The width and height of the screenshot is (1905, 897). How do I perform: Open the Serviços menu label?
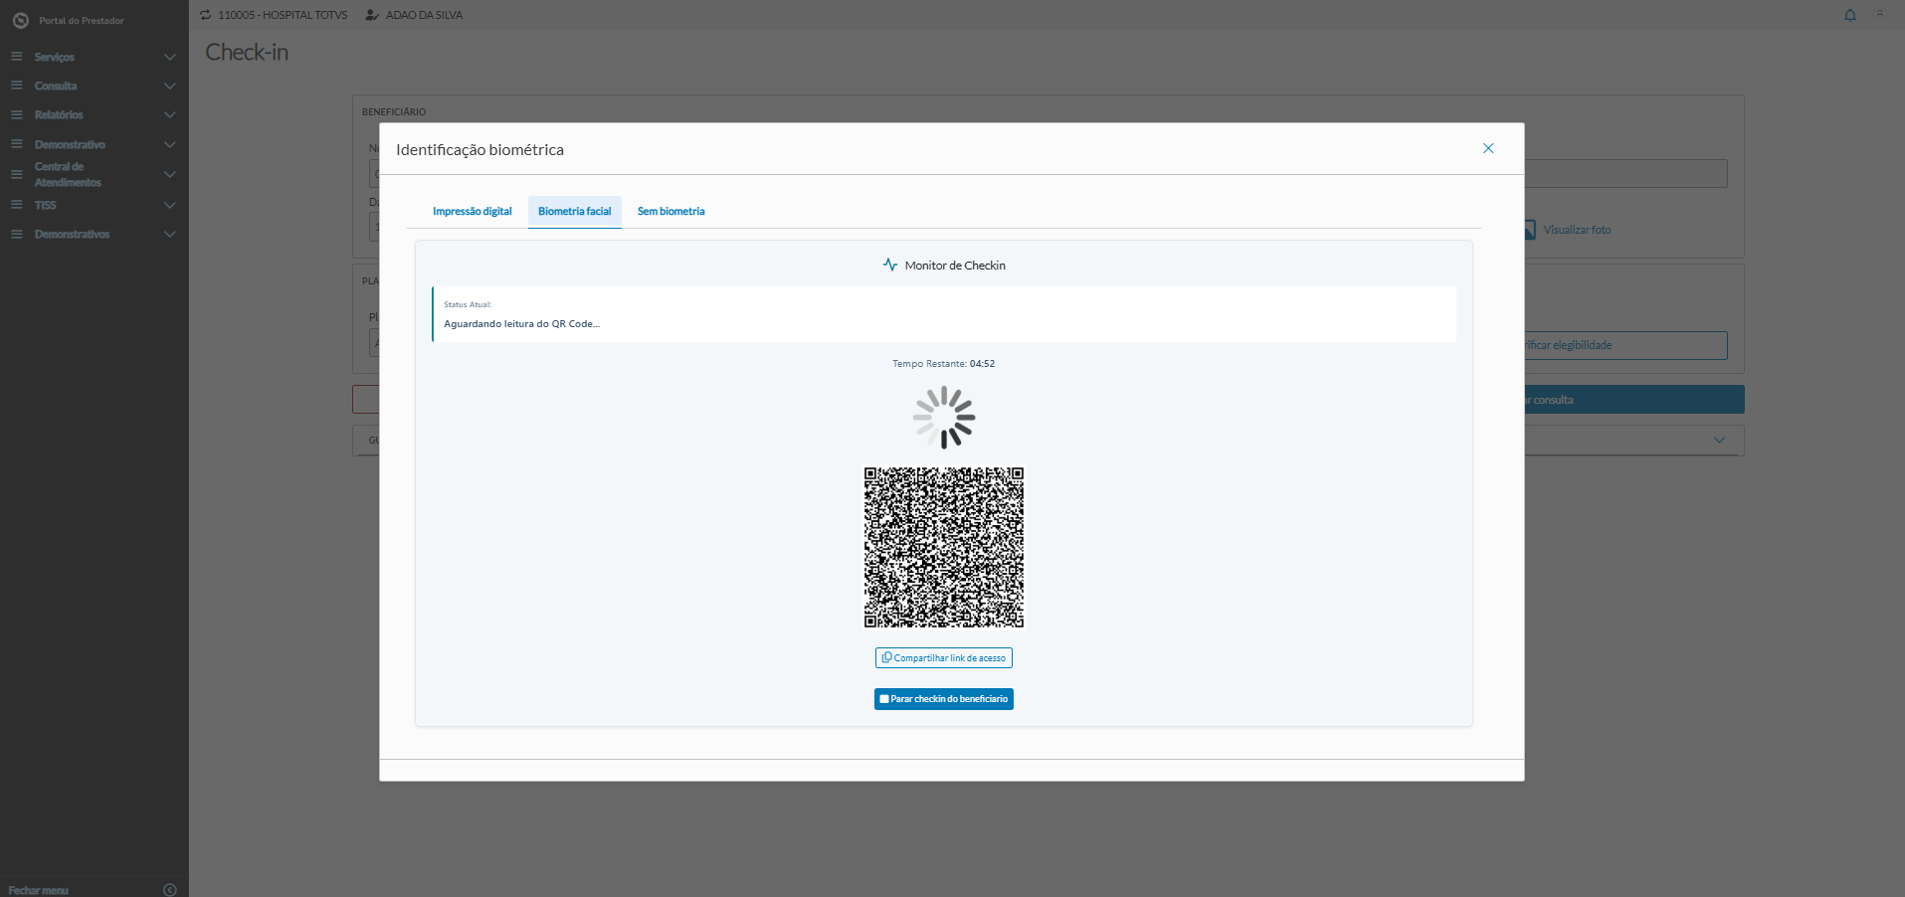[x=55, y=57]
